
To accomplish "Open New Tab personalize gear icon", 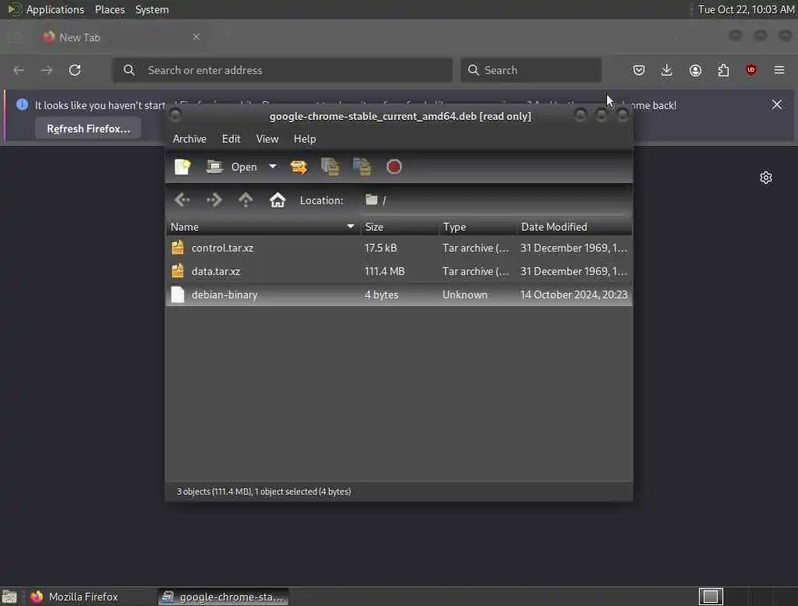I will [x=766, y=178].
